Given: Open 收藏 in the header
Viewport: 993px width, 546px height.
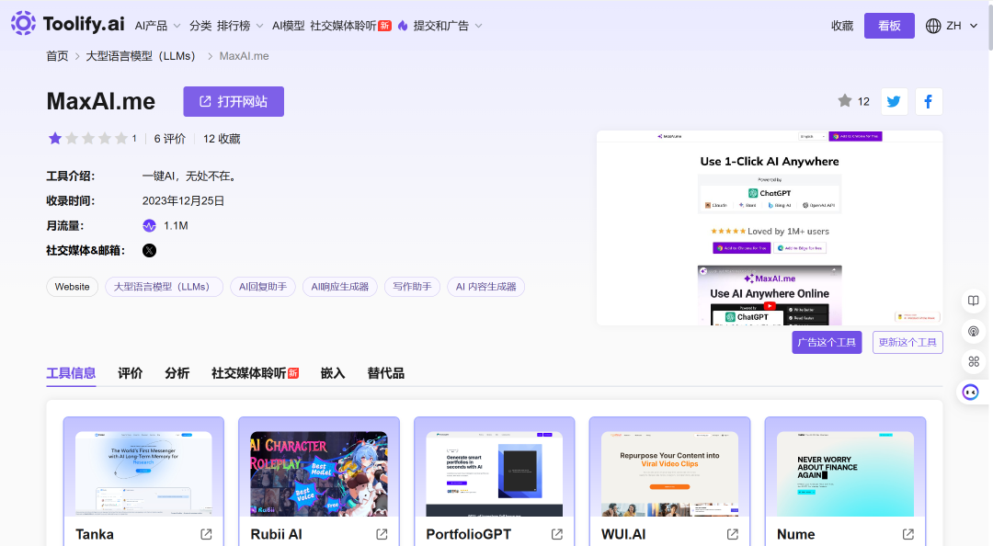Looking at the screenshot, I should tap(842, 26).
